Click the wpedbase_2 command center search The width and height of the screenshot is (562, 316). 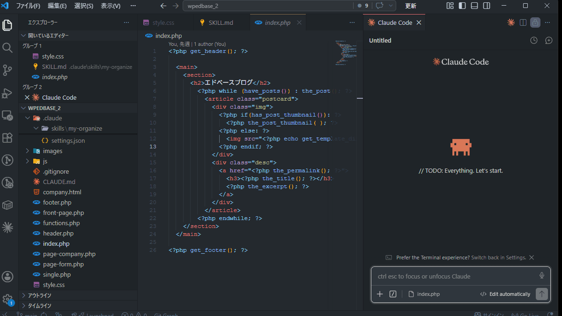tap(269, 6)
